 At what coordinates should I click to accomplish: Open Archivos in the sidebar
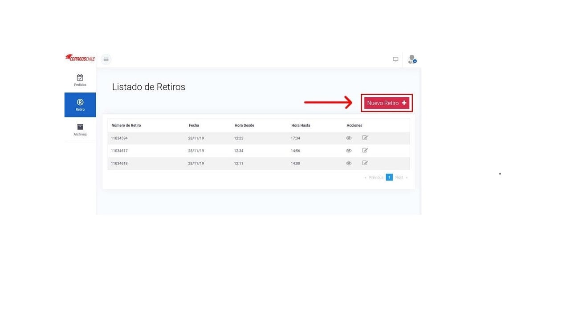pyautogui.click(x=80, y=130)
